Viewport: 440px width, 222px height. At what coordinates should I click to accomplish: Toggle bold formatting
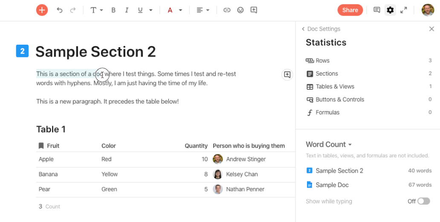113,10
